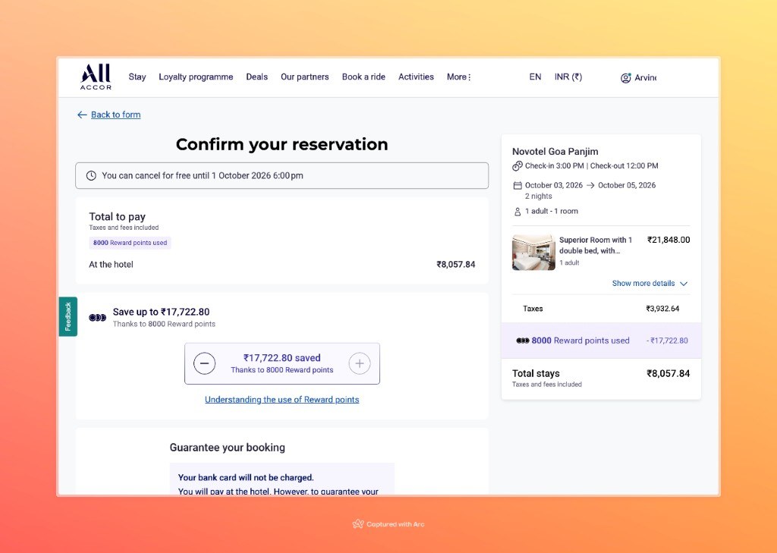
Task: Change currency from INR (₹)
Action: point(568,77)
